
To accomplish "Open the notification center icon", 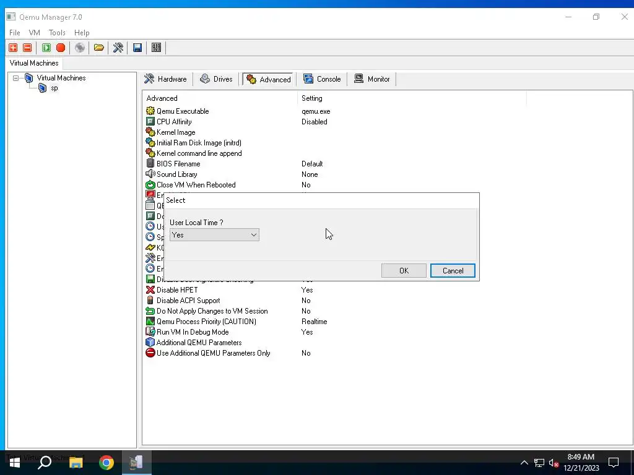I will click(614, 463).
